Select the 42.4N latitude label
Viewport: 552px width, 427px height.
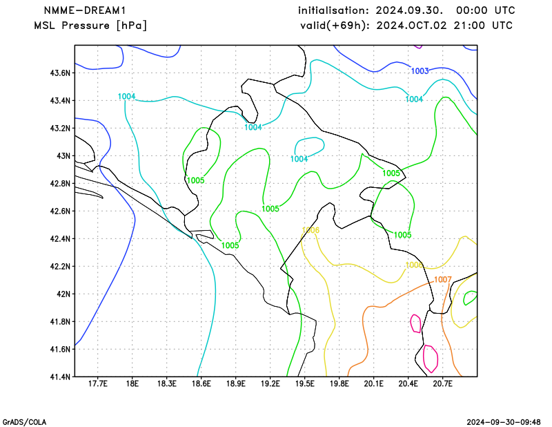coord(60,239)
